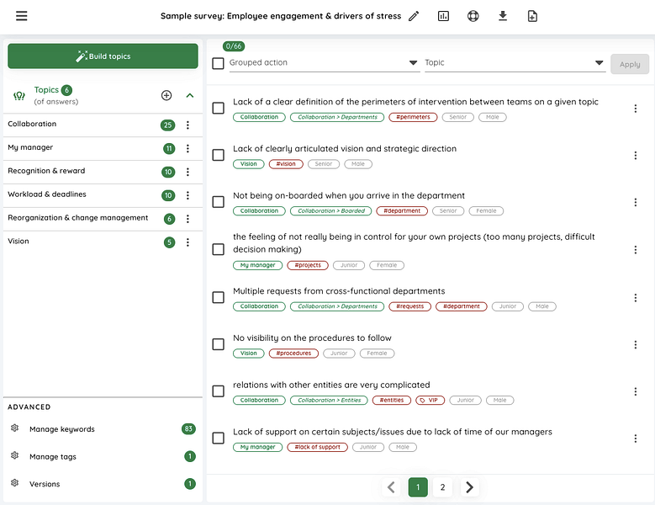This screenshot has height=505, width=655.
Task: Click the next page arrow
Action: point(469,487)
